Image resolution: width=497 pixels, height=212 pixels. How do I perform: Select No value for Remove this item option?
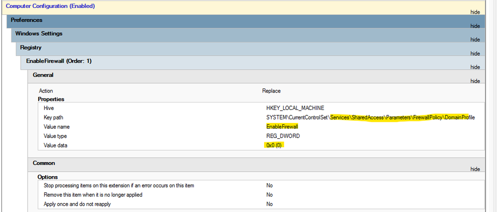[270, 195]
